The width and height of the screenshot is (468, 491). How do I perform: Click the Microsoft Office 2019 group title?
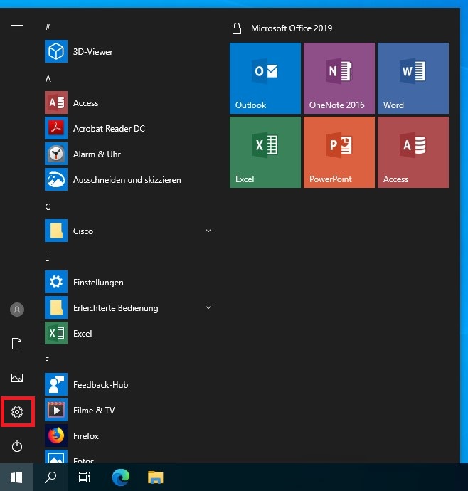click(291, 28)
